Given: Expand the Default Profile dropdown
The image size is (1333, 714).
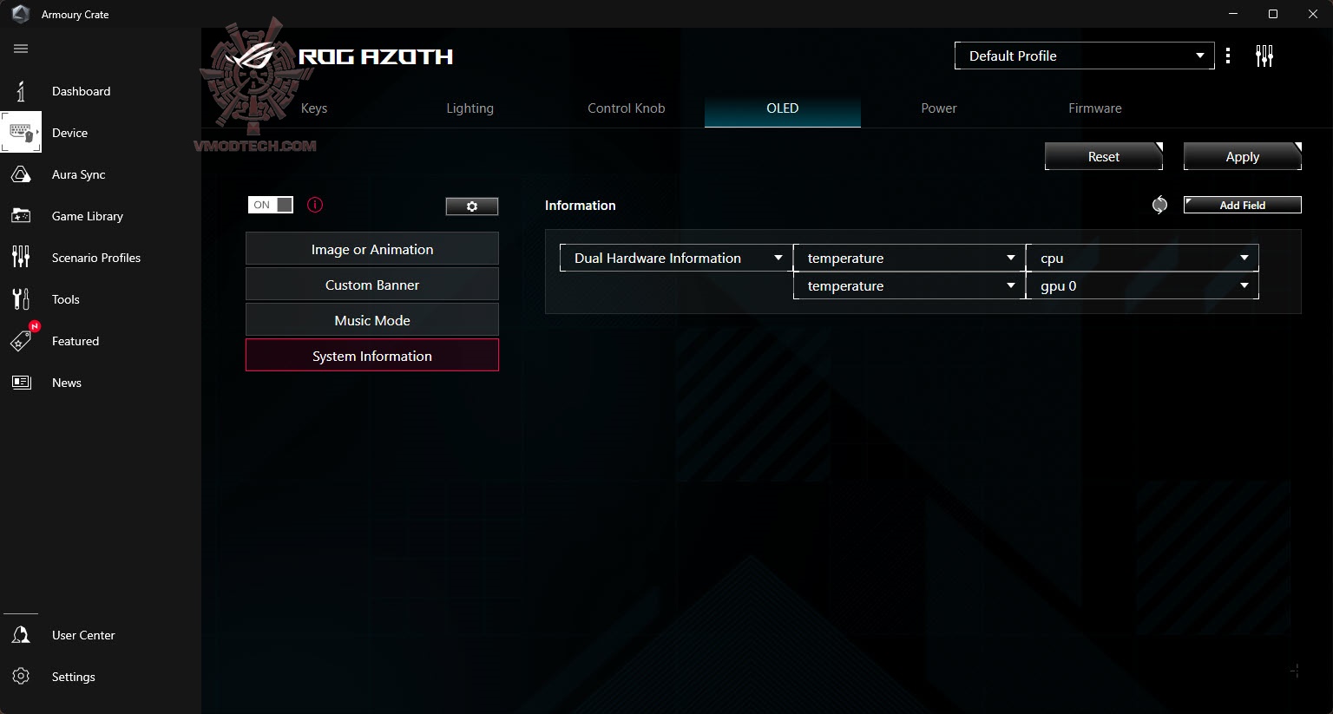Looking at the screenshot, I should [x=1084, y=56].
